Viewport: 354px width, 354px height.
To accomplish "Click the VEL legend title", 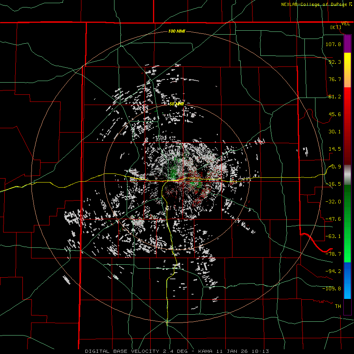I will pyautogui.click(x=345, y=24).
